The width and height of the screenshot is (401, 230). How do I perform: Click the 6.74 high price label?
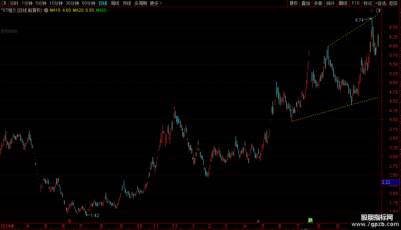tap(359, 20)
